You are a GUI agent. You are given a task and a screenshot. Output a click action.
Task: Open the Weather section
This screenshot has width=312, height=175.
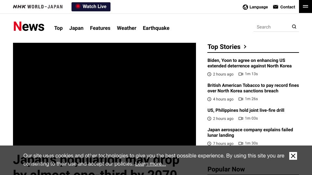tap(126, 28)
